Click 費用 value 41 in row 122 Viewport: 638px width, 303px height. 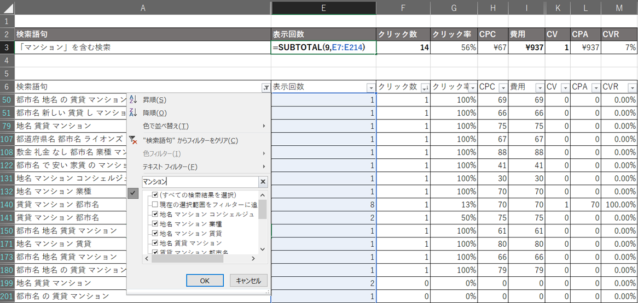pyautogui.click(x=526, y=165)
